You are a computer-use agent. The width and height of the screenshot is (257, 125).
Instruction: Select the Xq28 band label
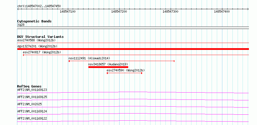point(21,25)
